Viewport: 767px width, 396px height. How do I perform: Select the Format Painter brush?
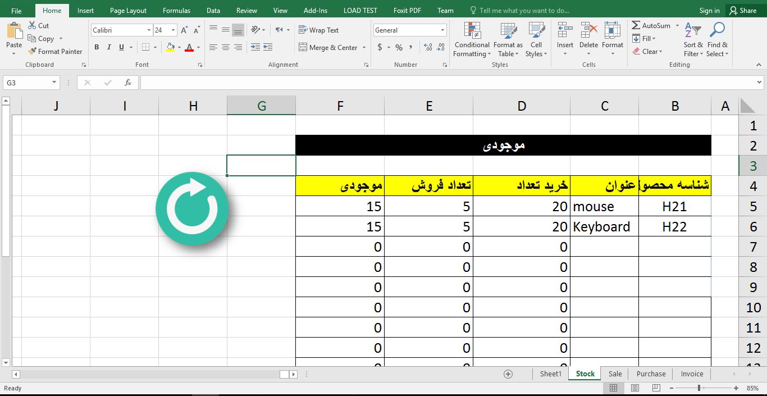(32, 52)
